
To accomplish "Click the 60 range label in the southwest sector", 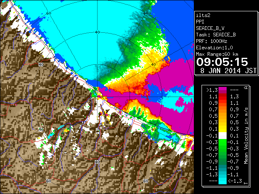I will click(x=49, y=181).
